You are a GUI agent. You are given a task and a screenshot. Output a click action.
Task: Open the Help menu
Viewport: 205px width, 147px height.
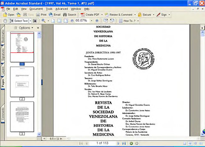pos(87,9)
